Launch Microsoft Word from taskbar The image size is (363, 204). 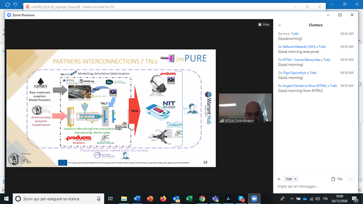pyautogui.click(x=137, y=199)
